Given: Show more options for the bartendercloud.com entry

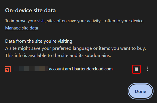Looking at the screenshot, I should tap(148, 69).
